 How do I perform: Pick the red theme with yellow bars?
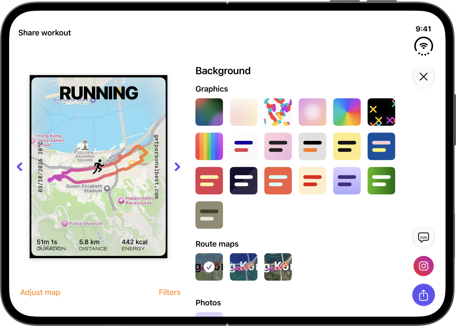(209, 181)
